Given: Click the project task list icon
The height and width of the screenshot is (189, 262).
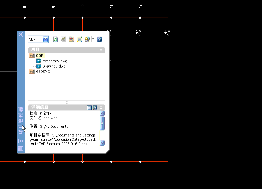Looking at the screenshot, I should (63, 39).
